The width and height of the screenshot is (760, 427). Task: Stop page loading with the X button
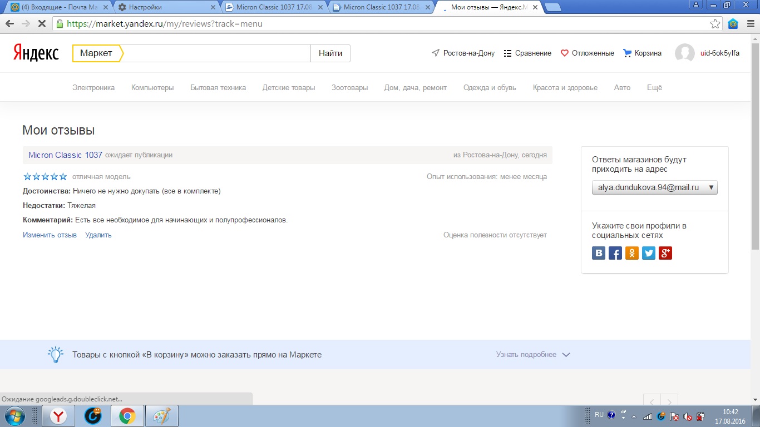point(42,24)
